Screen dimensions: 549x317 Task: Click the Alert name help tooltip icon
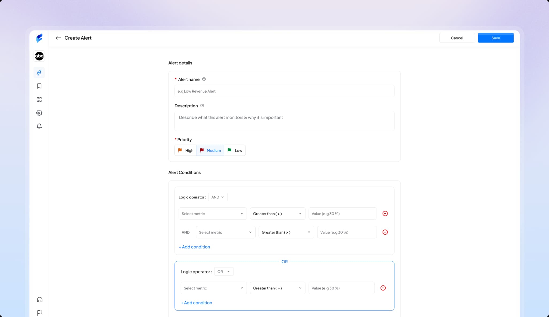click(x=204, y=79)
